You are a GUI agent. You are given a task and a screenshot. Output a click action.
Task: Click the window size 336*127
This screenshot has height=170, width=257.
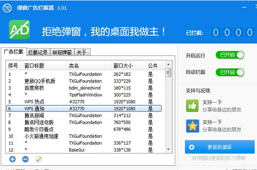tap(122, 143)
